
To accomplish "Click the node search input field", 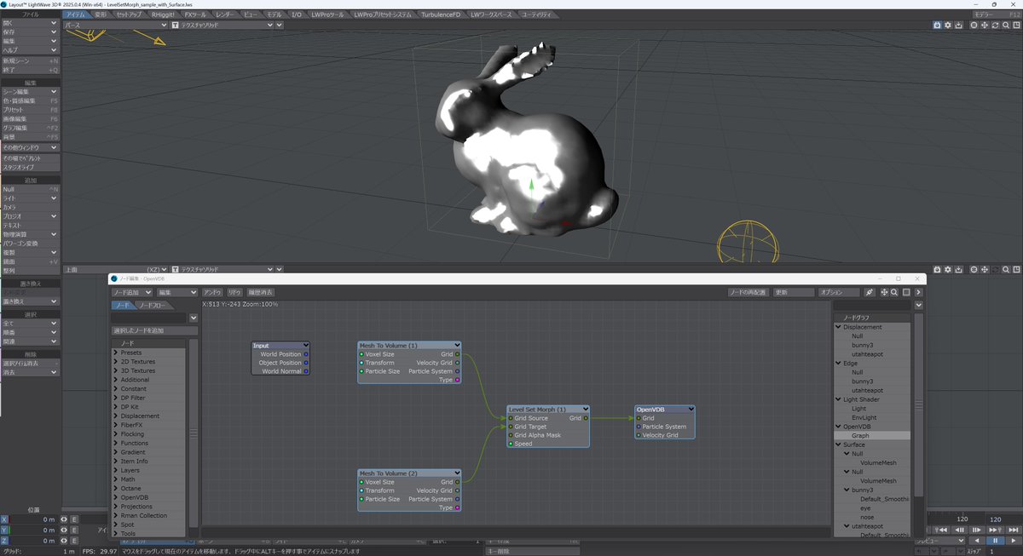I will [149, 318].
